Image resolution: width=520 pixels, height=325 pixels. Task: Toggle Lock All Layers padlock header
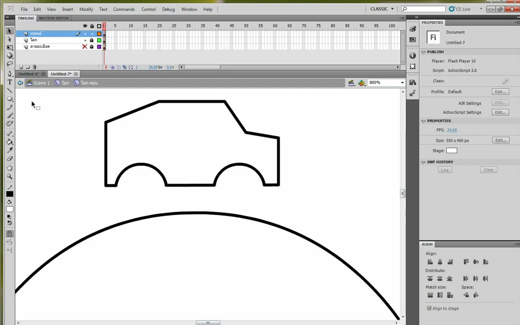92,26
